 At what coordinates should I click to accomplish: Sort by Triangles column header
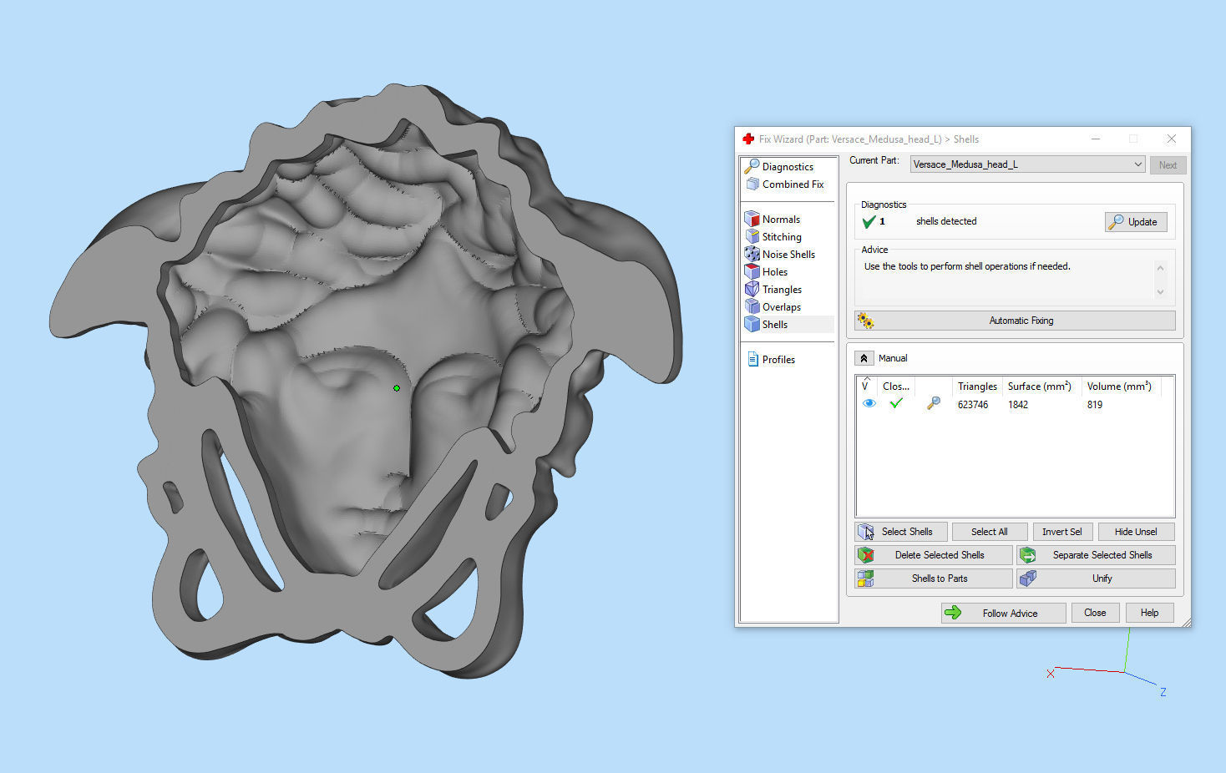pos(977,386)
